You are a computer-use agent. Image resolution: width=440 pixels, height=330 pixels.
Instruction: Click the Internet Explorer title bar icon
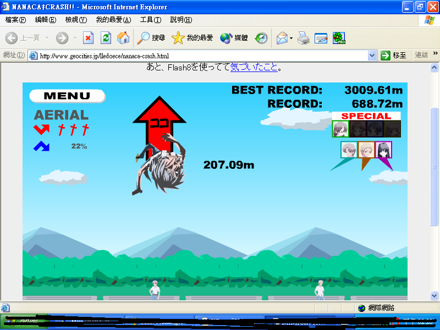(5, 7)
